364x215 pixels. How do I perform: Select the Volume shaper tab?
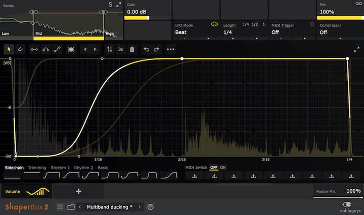tap(27, 191)
